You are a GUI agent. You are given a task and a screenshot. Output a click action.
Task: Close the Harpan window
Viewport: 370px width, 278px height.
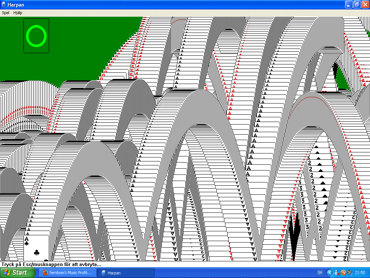365,4
